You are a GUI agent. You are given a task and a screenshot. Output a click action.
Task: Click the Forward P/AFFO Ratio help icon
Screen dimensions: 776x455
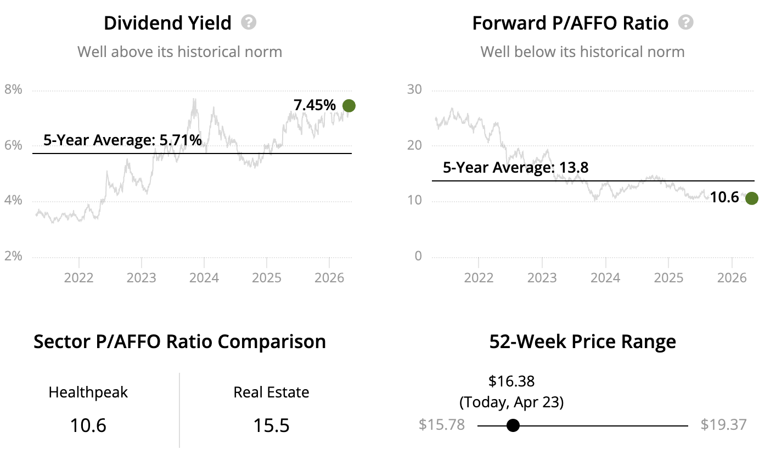[x=685, y=23]
